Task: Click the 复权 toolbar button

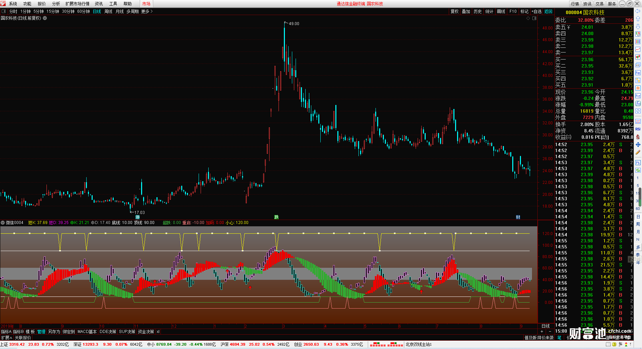Action: click(x=455, y=11)
